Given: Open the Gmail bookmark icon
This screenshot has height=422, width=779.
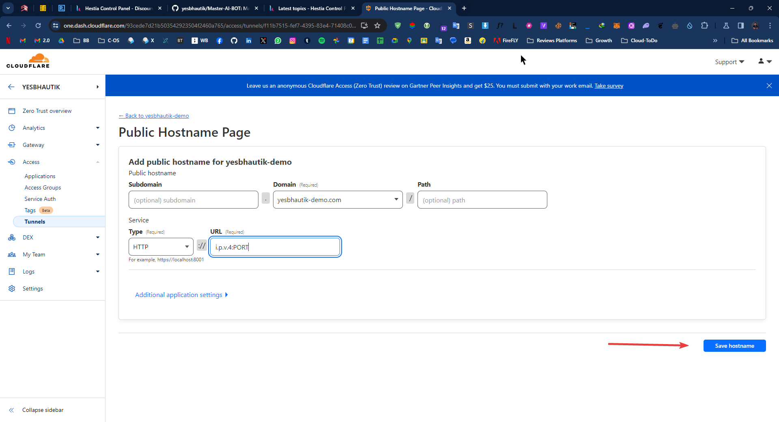Looking at the screenshot, I should coord(23,41).
